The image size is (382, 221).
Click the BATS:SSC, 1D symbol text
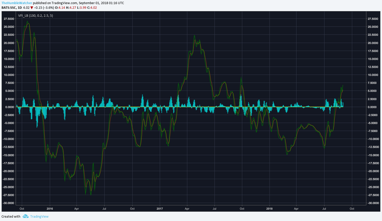[12, 8]
